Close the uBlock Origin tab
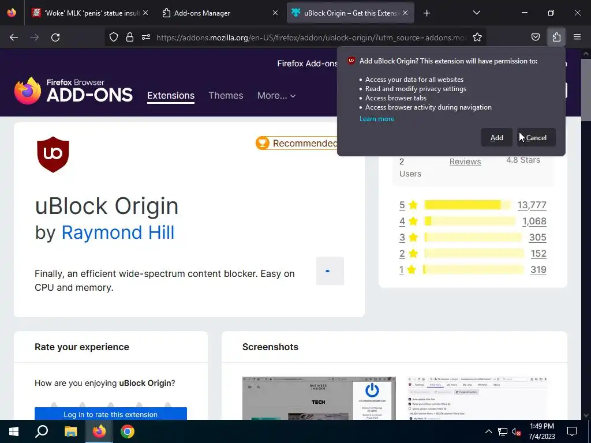The width and height of the screenshot is (591, 443). click(405, 13)
